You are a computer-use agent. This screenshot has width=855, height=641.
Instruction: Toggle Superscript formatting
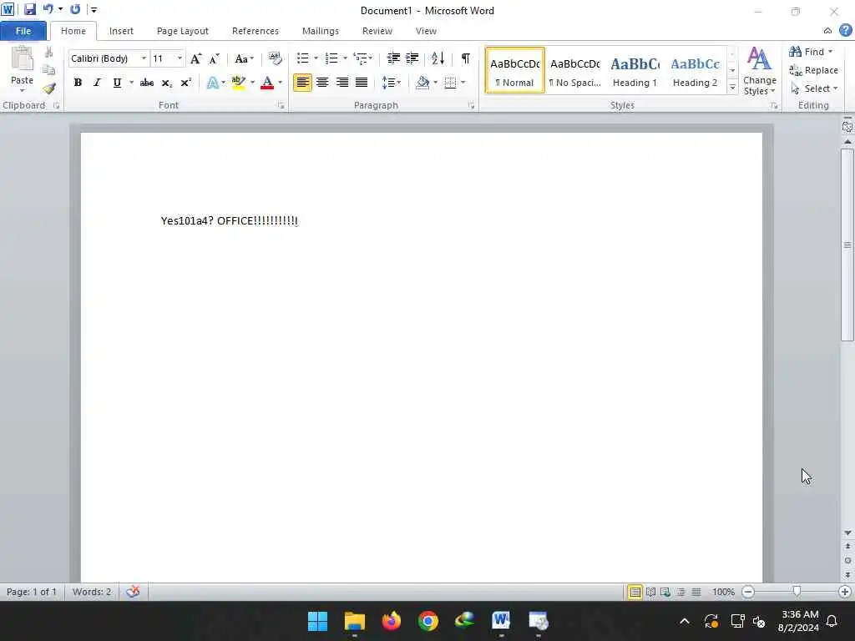coord(186,83)
